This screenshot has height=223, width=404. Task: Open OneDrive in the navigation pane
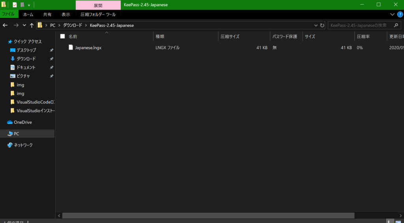coord(22,122)
